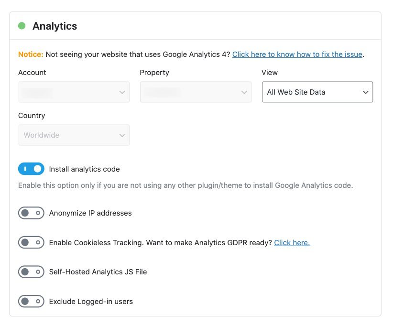Click the 'Click here to know how to fix the issue' link
This screenshot has height=326, width=393.
coord(297,54)
